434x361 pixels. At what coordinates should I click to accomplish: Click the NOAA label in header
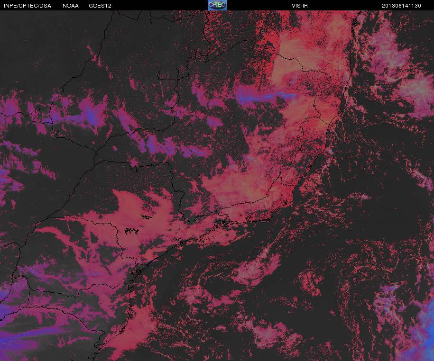click(71, 6)
